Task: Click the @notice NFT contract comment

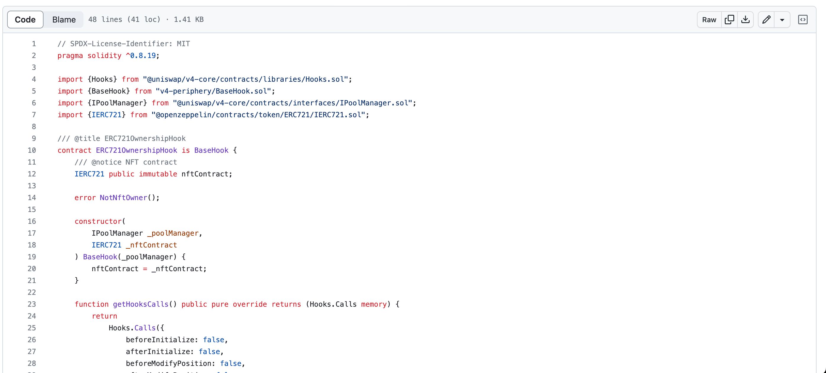Action: (x=126, y=162)
